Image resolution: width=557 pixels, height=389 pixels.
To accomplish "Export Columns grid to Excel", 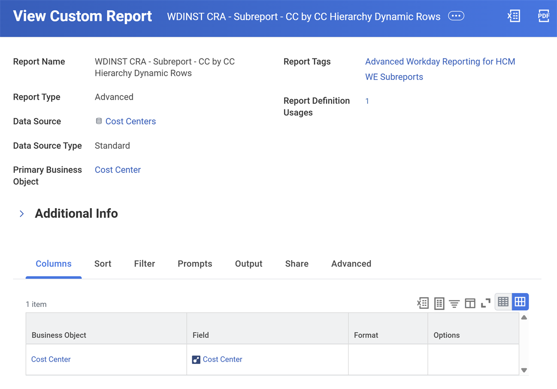I will tap(423, 303).
